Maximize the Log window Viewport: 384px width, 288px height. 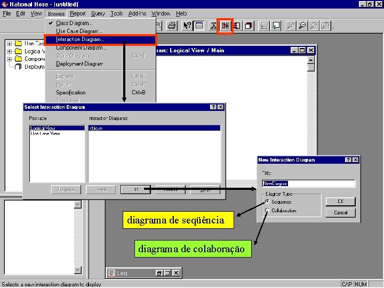(x=167, y=273)
